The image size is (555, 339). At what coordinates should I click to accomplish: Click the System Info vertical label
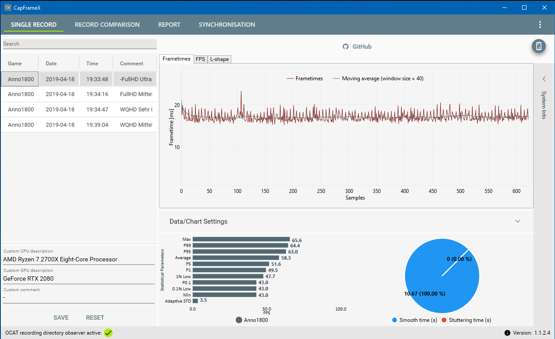pos(544,105)
